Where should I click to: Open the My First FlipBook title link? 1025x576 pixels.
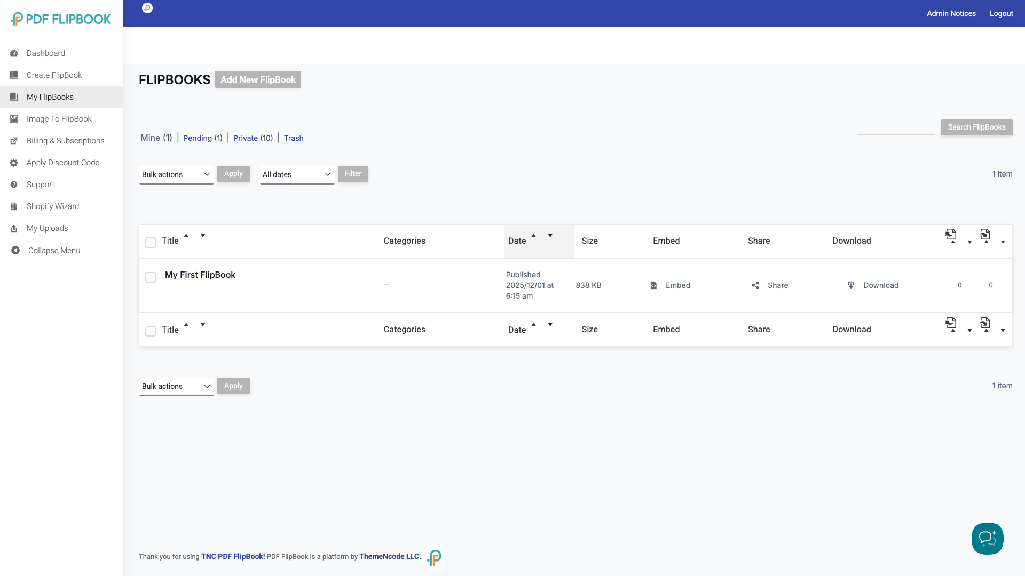[x=200, y=275]
